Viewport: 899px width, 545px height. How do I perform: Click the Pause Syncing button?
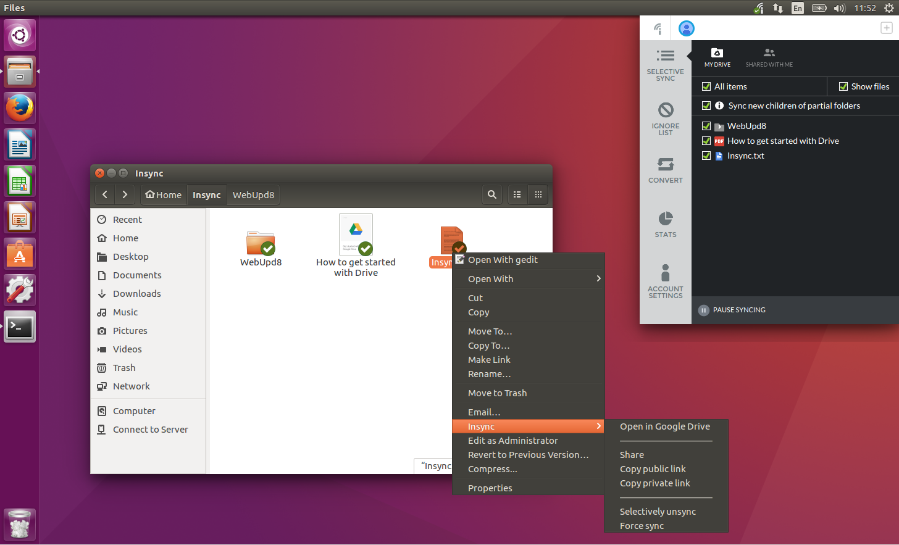pos(732,310)
